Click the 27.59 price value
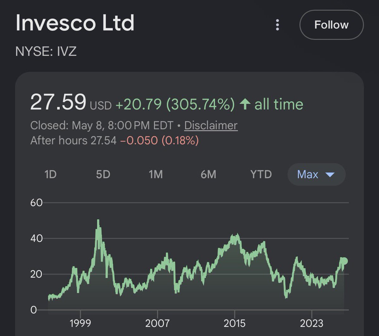 click(x=58, y=102)
